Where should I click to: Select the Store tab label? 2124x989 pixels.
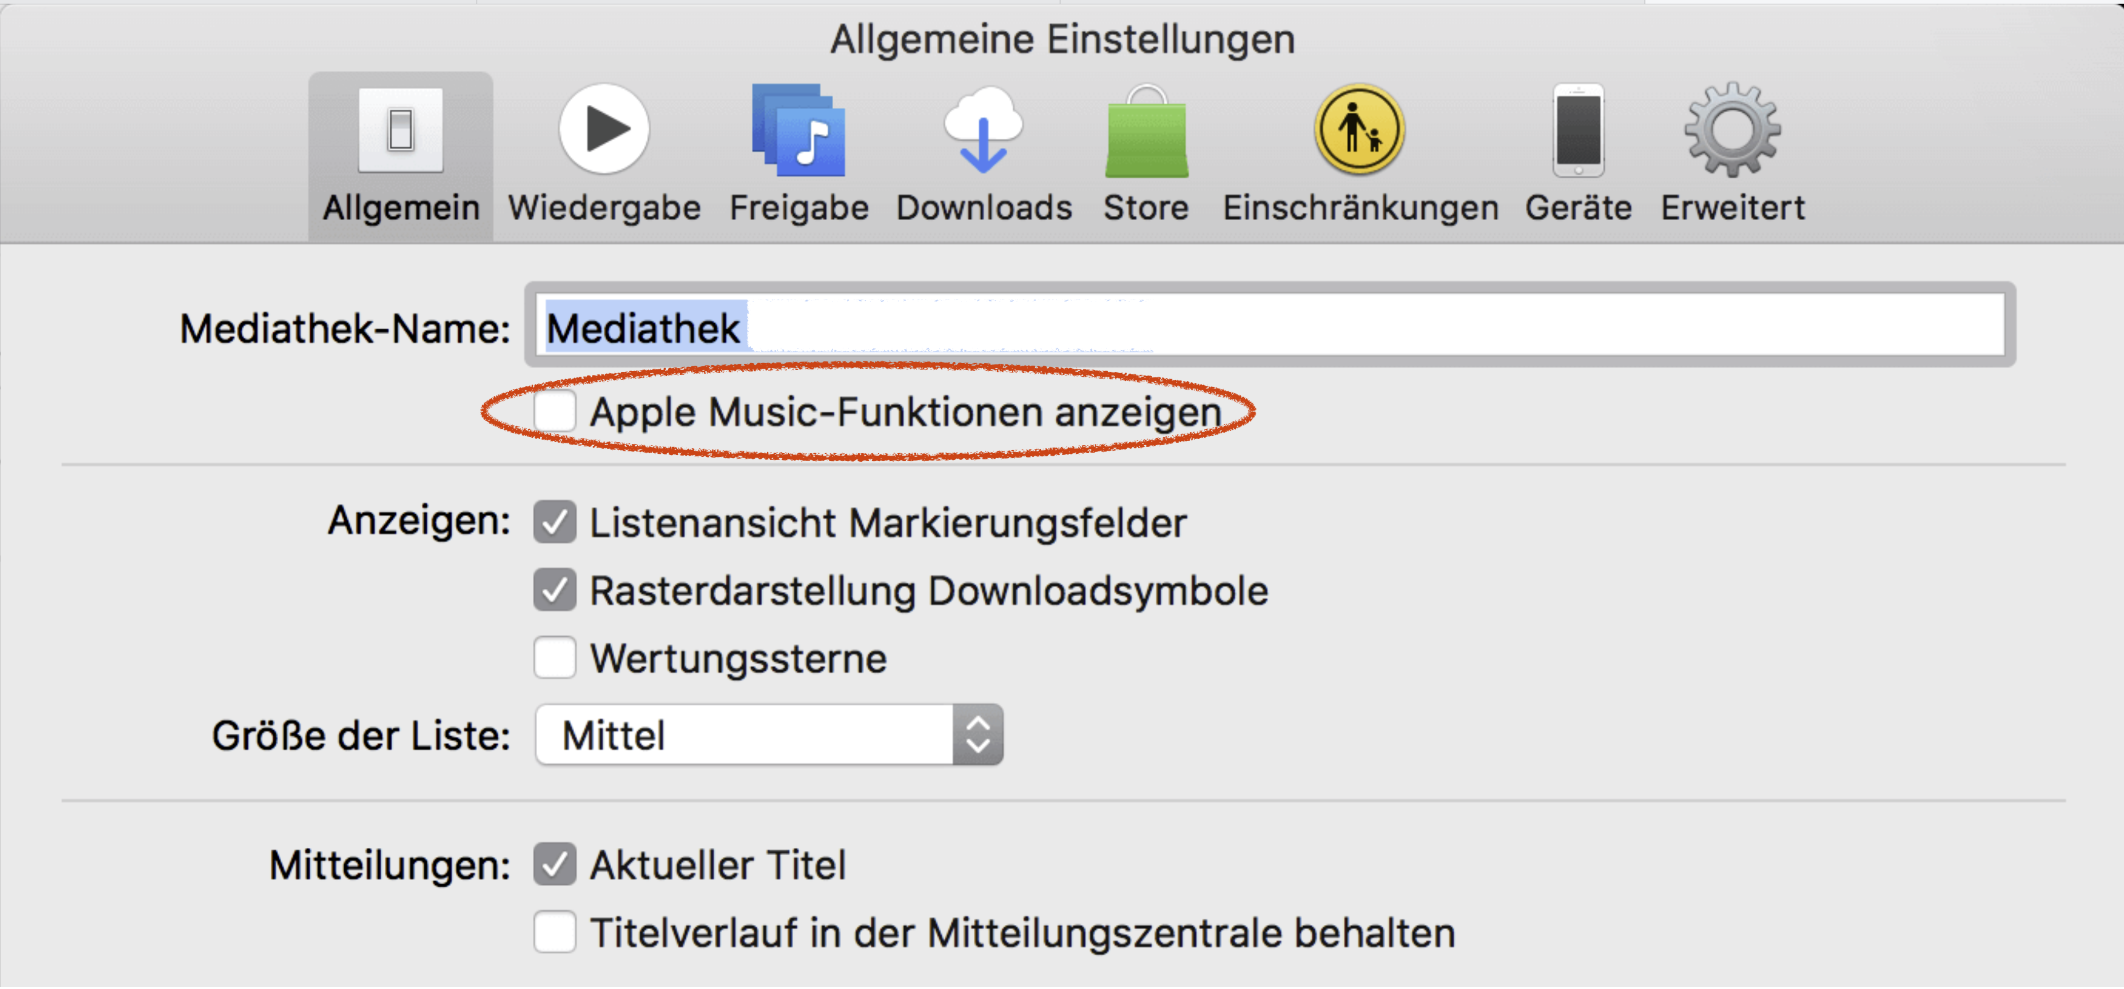click(1146, 208)
